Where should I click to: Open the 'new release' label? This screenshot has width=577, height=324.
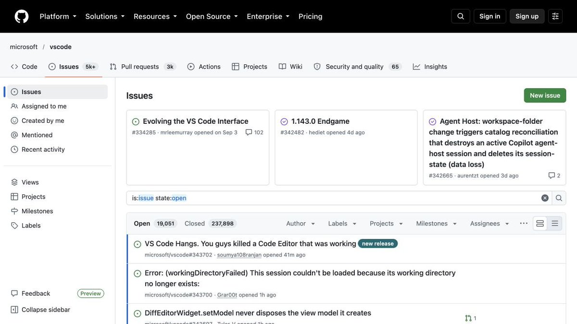(378, 244)
